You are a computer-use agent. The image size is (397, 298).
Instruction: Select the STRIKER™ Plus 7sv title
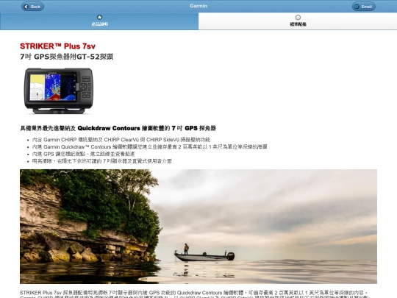coord(58,46)
